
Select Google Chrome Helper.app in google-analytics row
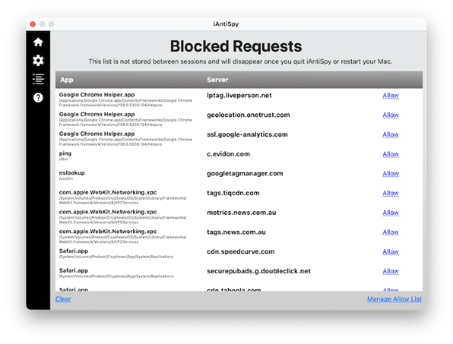point(97,134)
